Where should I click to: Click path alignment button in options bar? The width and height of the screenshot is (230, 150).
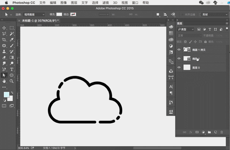click(165, 15)
